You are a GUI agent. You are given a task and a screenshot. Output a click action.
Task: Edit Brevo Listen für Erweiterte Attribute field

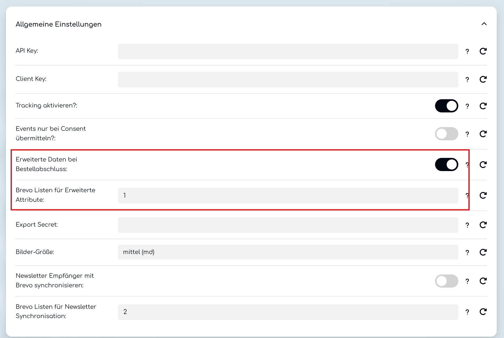tap(288, 196)
